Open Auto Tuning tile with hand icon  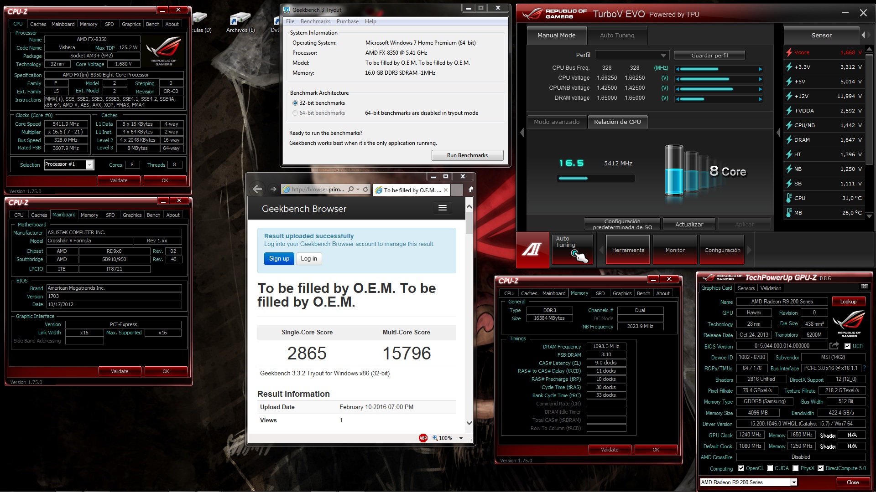pyautogui.click(x=572, y=249)
